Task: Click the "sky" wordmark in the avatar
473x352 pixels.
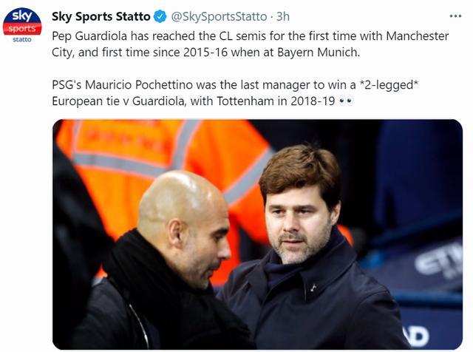Action: click(x=22, y=16)
